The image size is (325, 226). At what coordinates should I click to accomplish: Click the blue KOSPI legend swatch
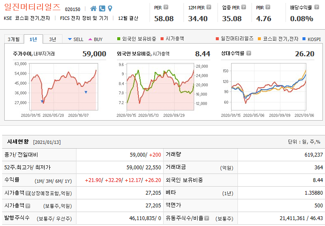pos(304,39)
